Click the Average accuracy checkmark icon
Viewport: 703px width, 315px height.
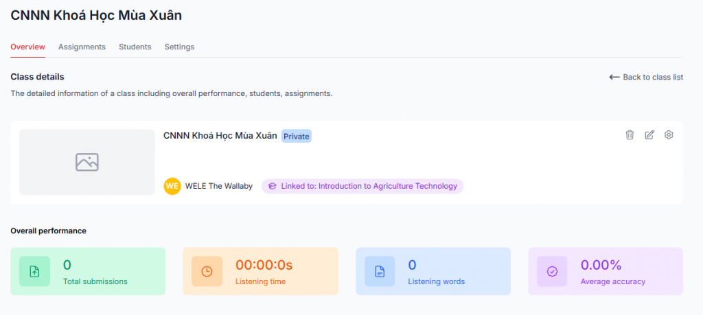pyautogui.click(x=552, y=271)
